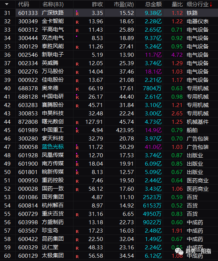
Task: Click stock code 300349
Action: pos(28,21)
